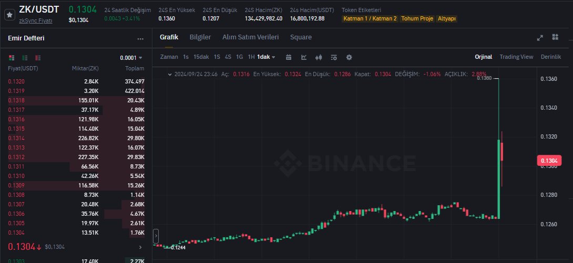Set chart interval to 1H
Image resolution: width=573 pixels, height=263 pixels.
tap(251, 57)
